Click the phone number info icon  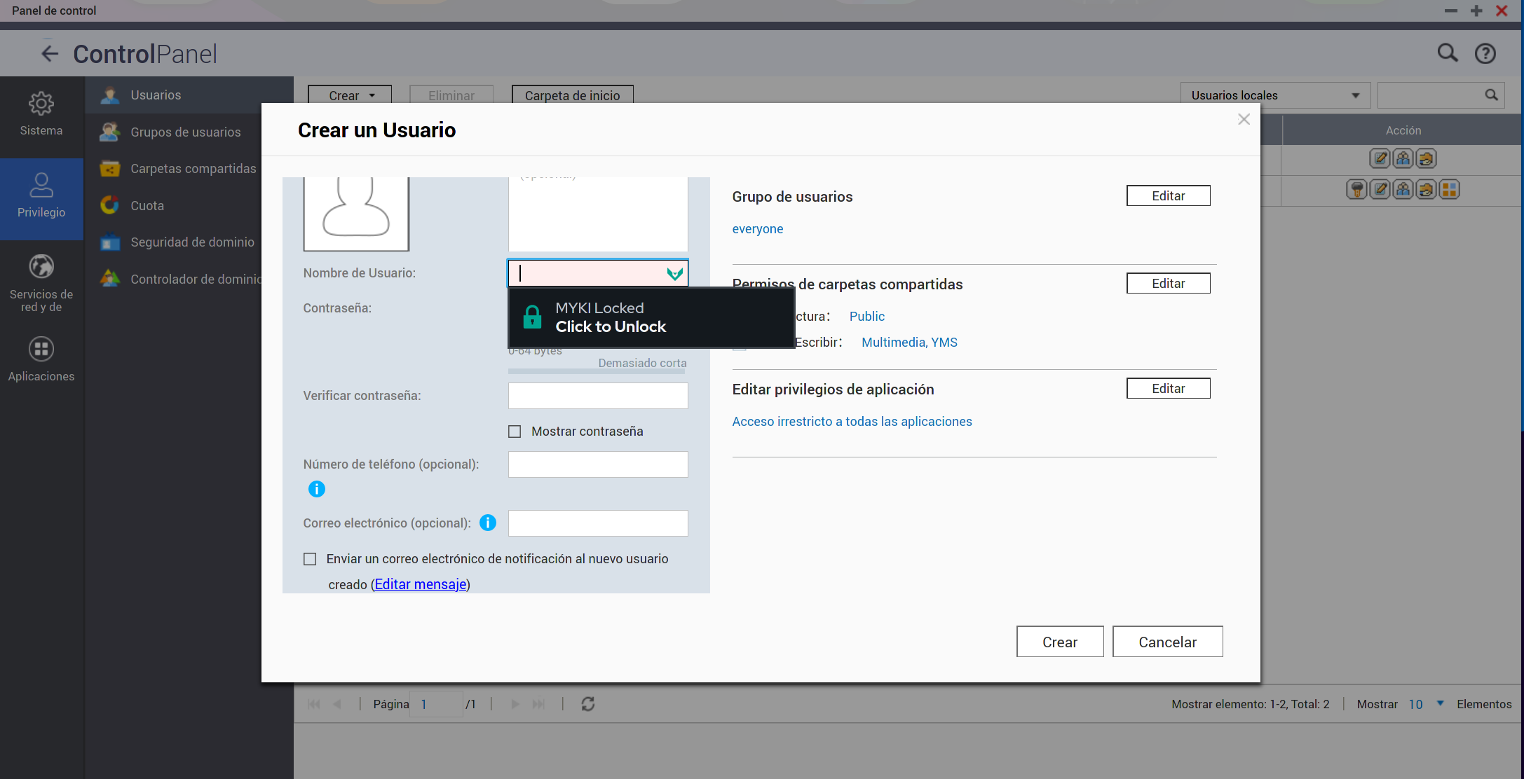[x=317, y=489]
